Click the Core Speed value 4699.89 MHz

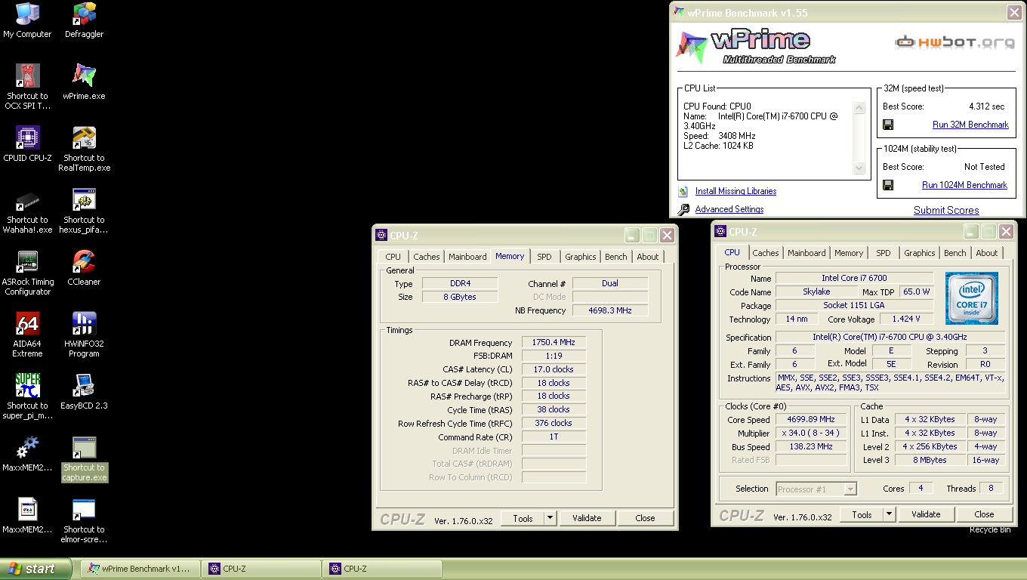(x=812, y=420)
